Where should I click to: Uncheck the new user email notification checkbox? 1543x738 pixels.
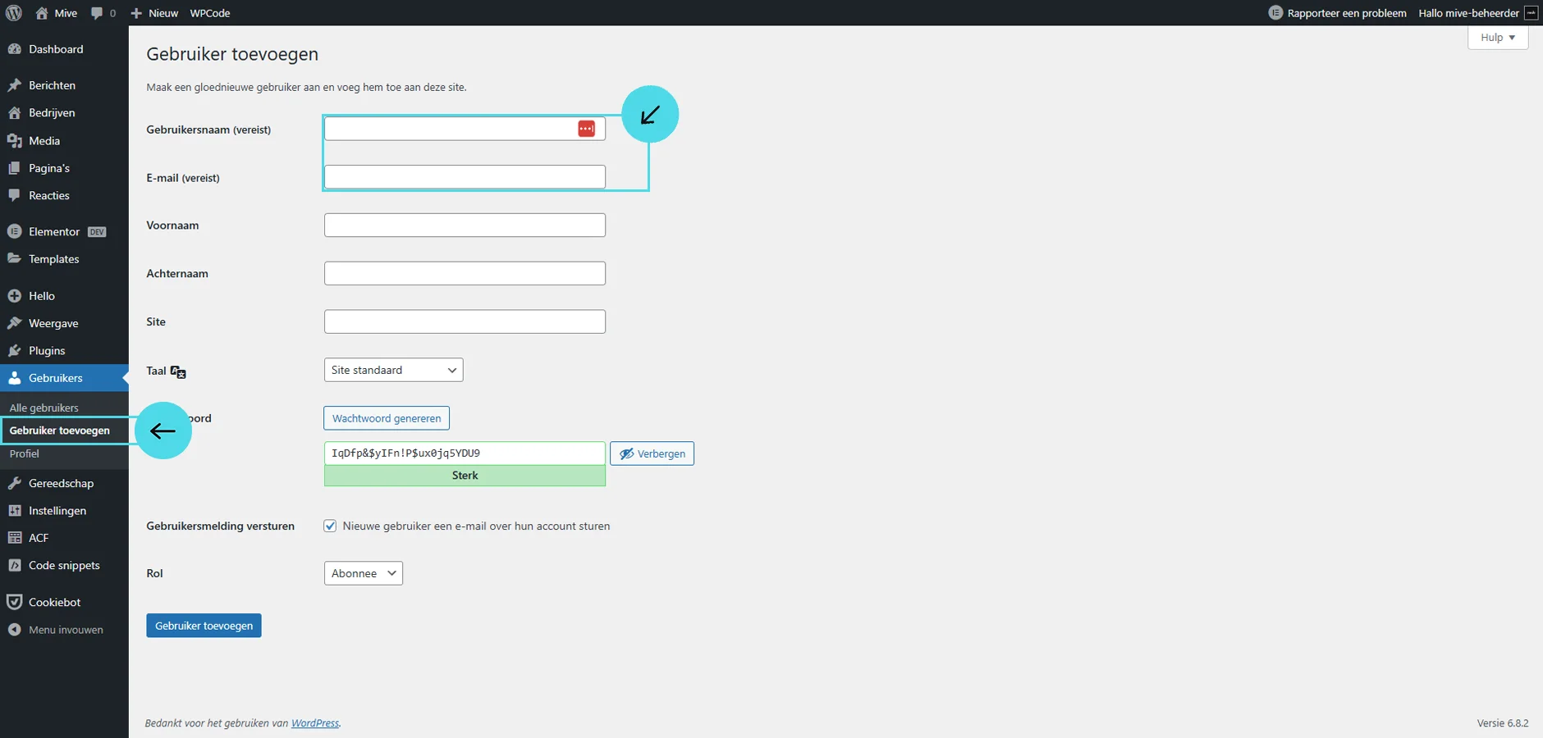click(330, 526)
